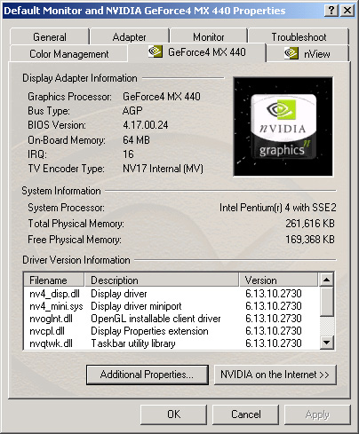Click Graphics Processor value GeForce4 MX 440

[162, 97]
